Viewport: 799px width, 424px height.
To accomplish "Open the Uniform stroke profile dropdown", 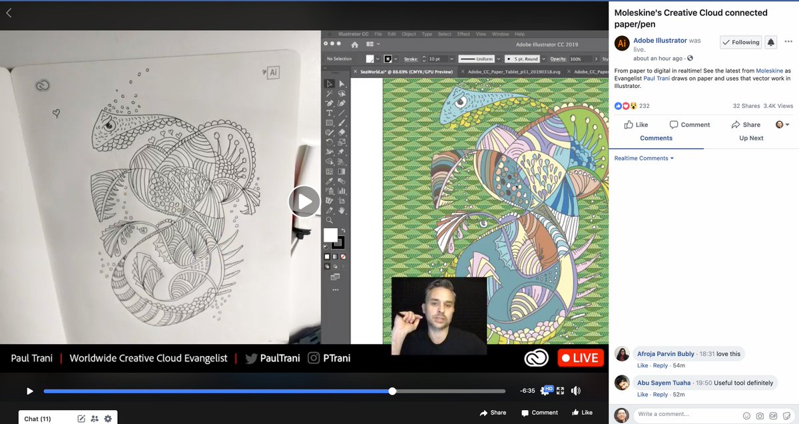I will [x=498, y=59].
